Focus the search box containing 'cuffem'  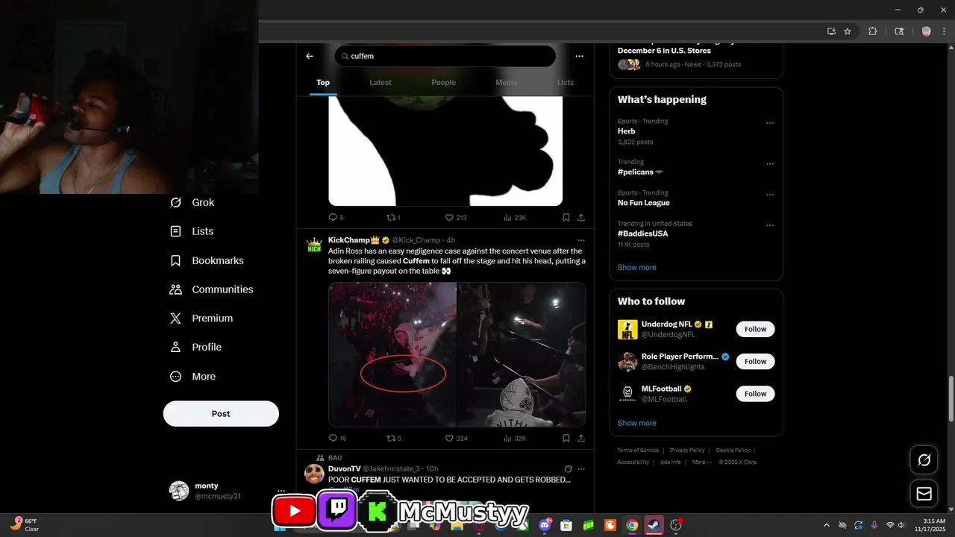(x=445, y=56)
